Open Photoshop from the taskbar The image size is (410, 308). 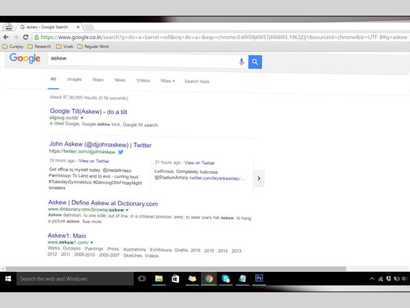(259, 279)
